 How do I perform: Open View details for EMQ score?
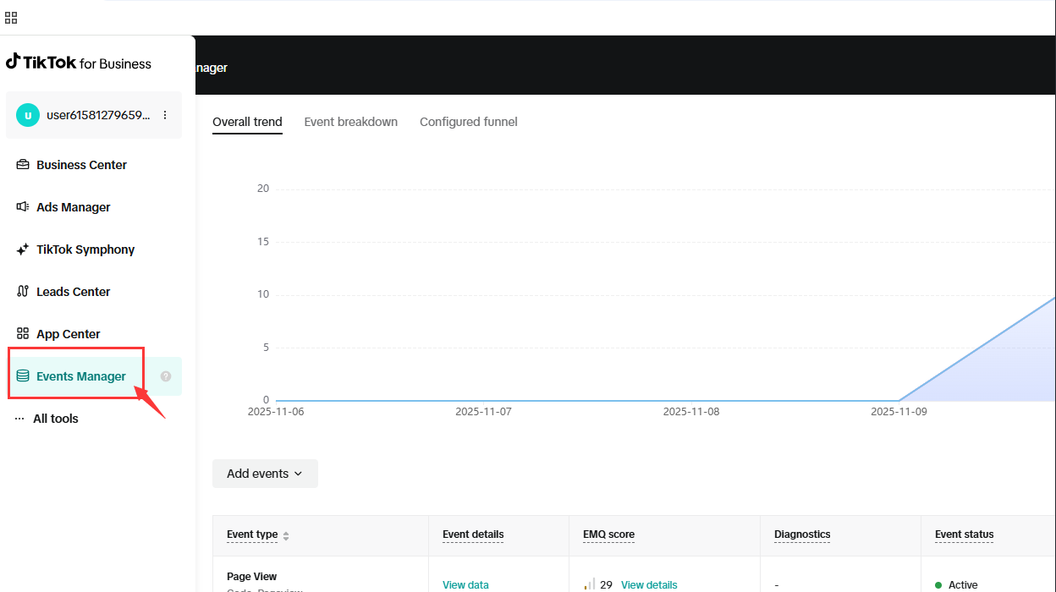click(x=649, y=584)
